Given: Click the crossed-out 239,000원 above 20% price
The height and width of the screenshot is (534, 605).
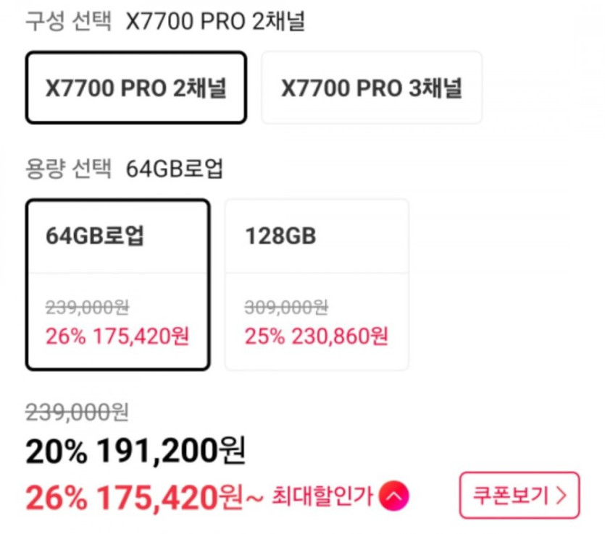Looking at the screenshot, I should point(77,412).
